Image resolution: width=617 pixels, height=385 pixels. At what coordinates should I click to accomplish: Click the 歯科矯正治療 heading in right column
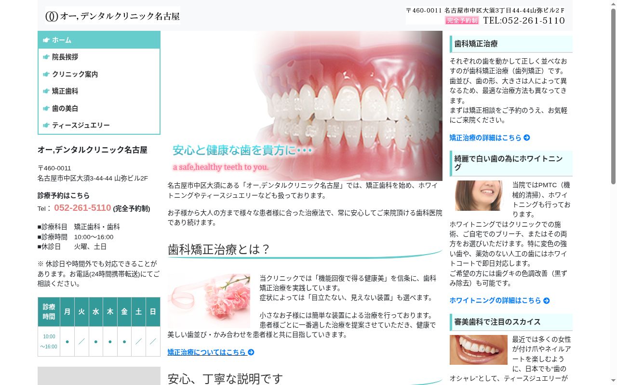point(511,44)
